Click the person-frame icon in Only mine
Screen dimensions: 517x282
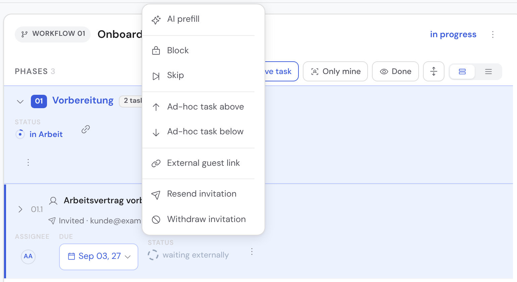(x=315, y=72)
